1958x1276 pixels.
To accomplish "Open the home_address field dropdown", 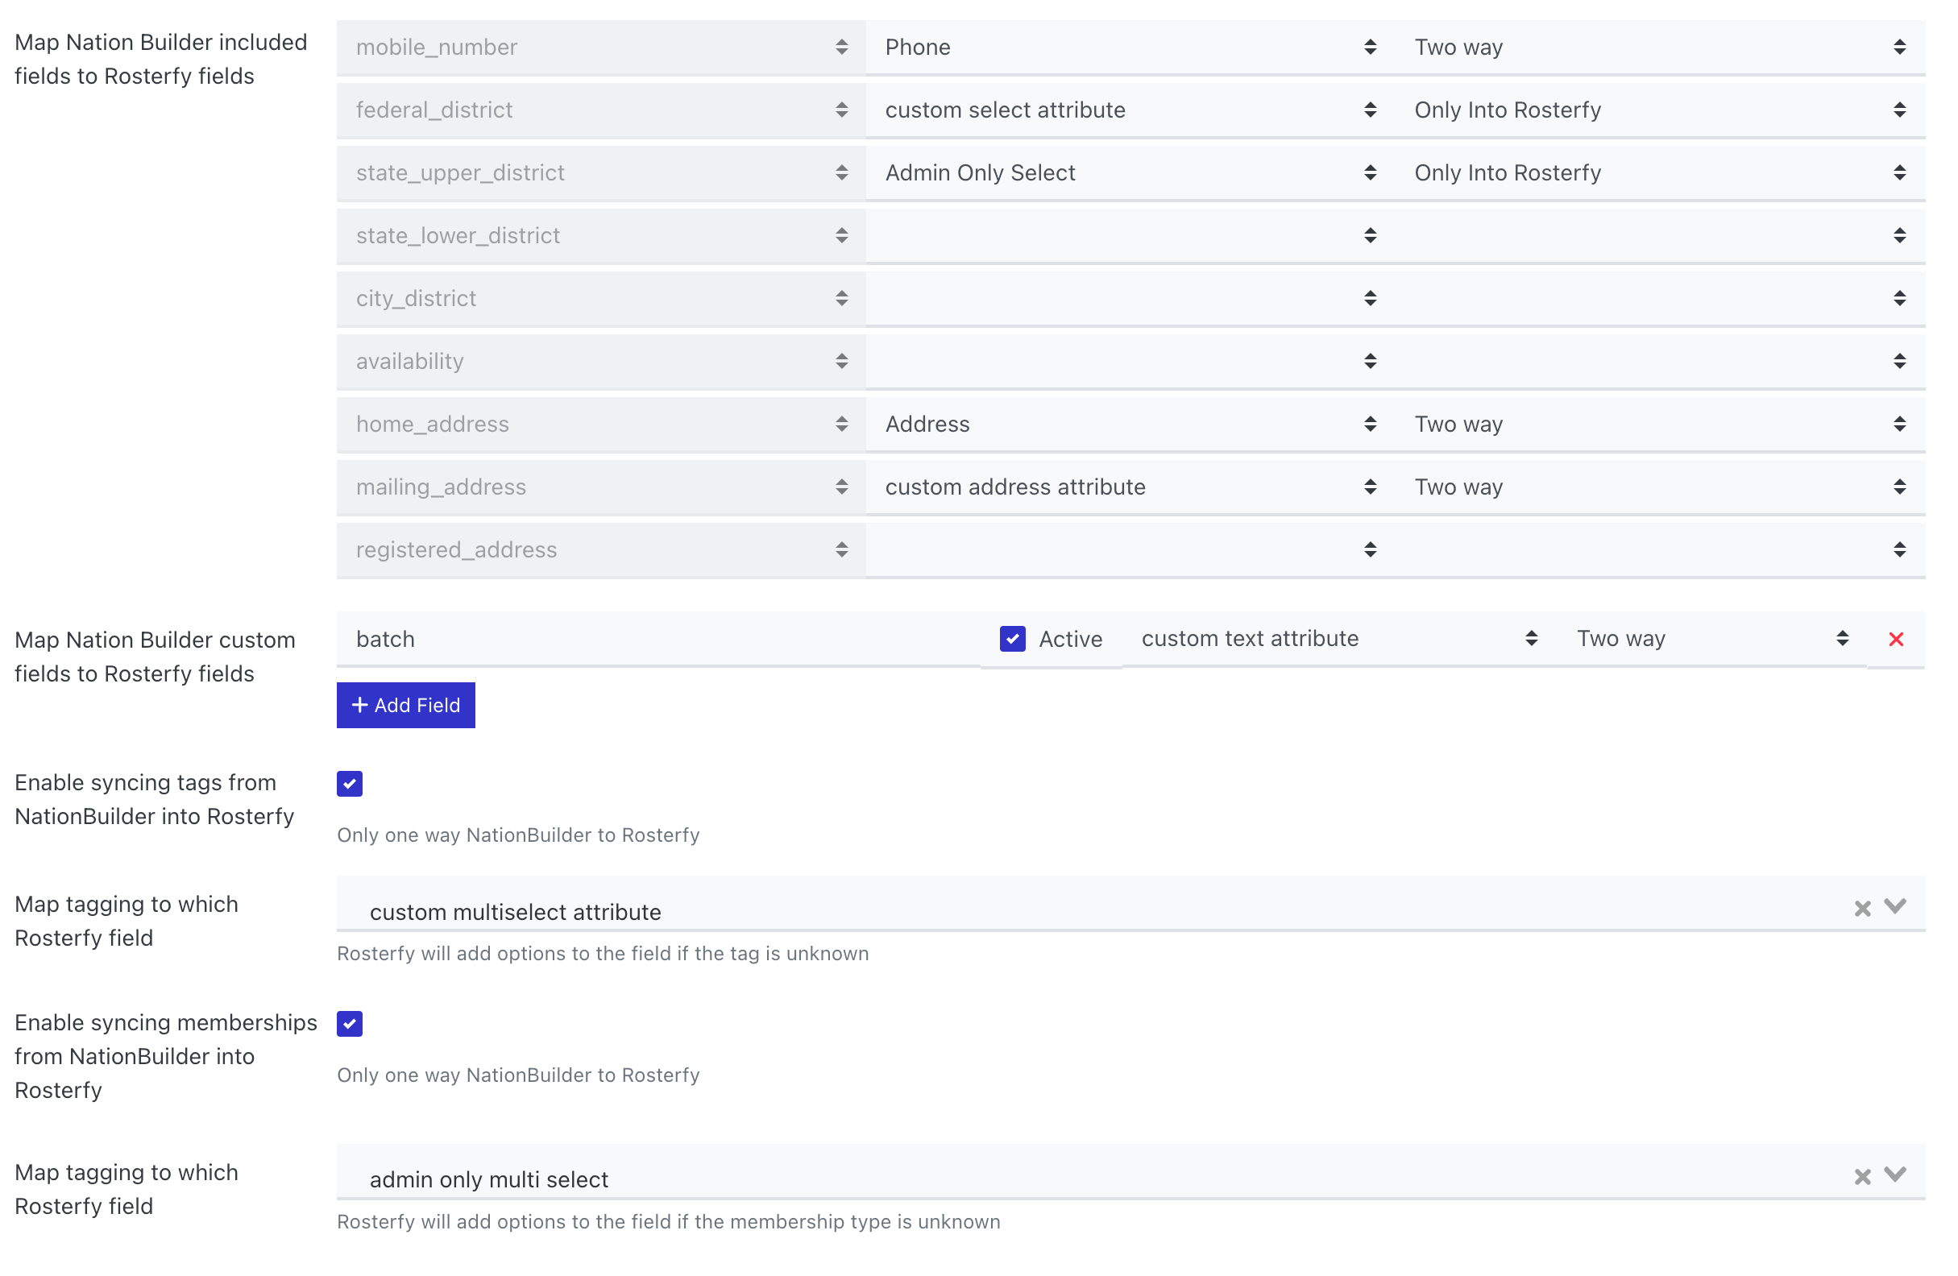I will point(600,425).
